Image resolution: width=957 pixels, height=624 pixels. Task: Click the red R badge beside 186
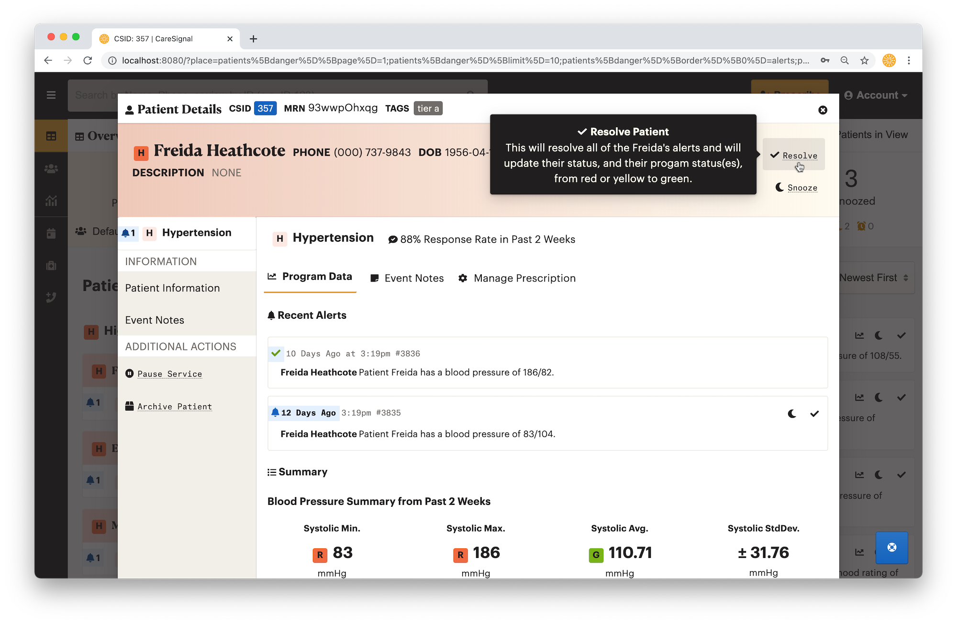coord(460,555)
